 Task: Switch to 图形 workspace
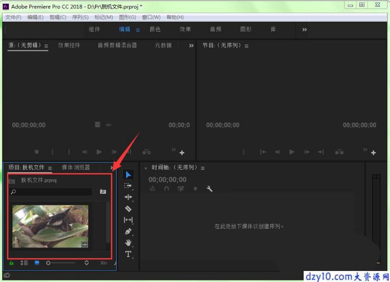[246, 29]
